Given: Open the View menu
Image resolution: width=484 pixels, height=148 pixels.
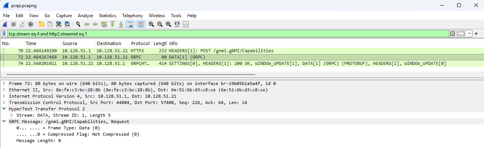Looking at the screenshot, I should coord(34,16).
